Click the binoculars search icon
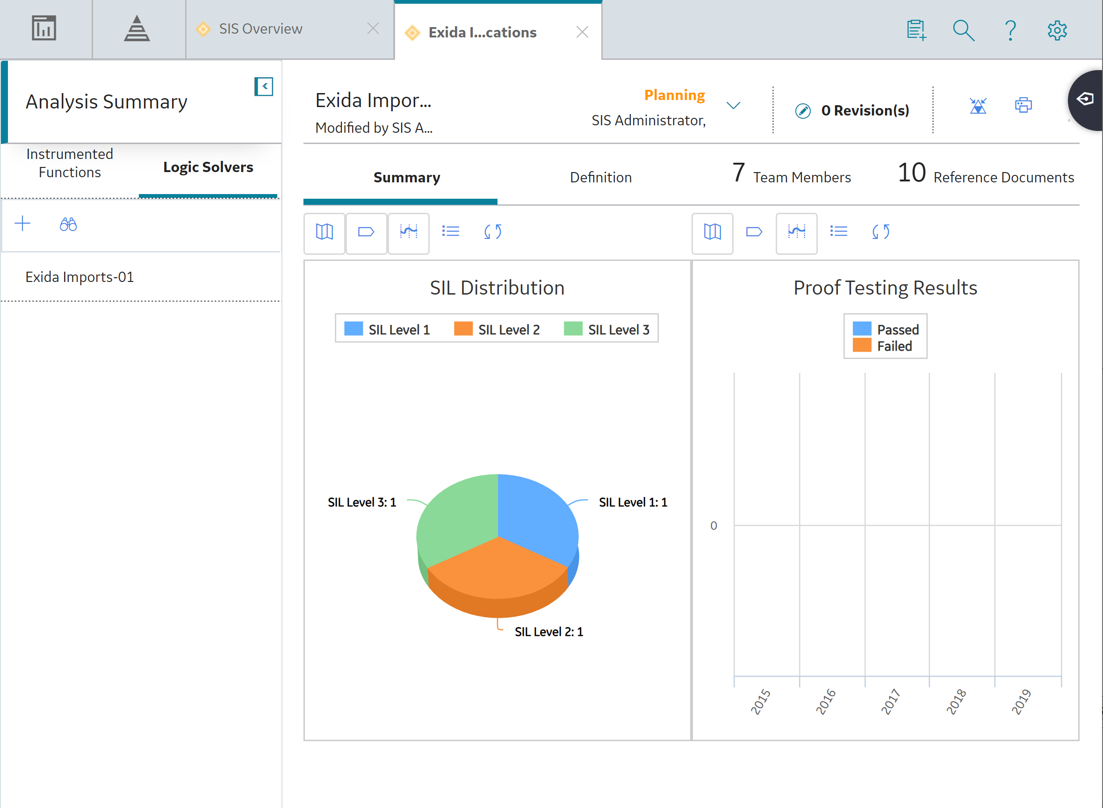Viewport: 1103px width, 808px height. [68, 224]
